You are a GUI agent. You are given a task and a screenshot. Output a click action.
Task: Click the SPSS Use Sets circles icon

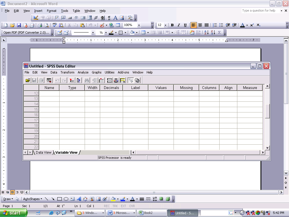[x=137, y=80]
